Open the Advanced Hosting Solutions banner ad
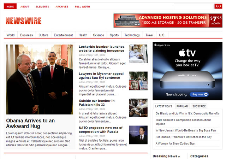Viewport: 226px width, 159px height. point(168,20)
